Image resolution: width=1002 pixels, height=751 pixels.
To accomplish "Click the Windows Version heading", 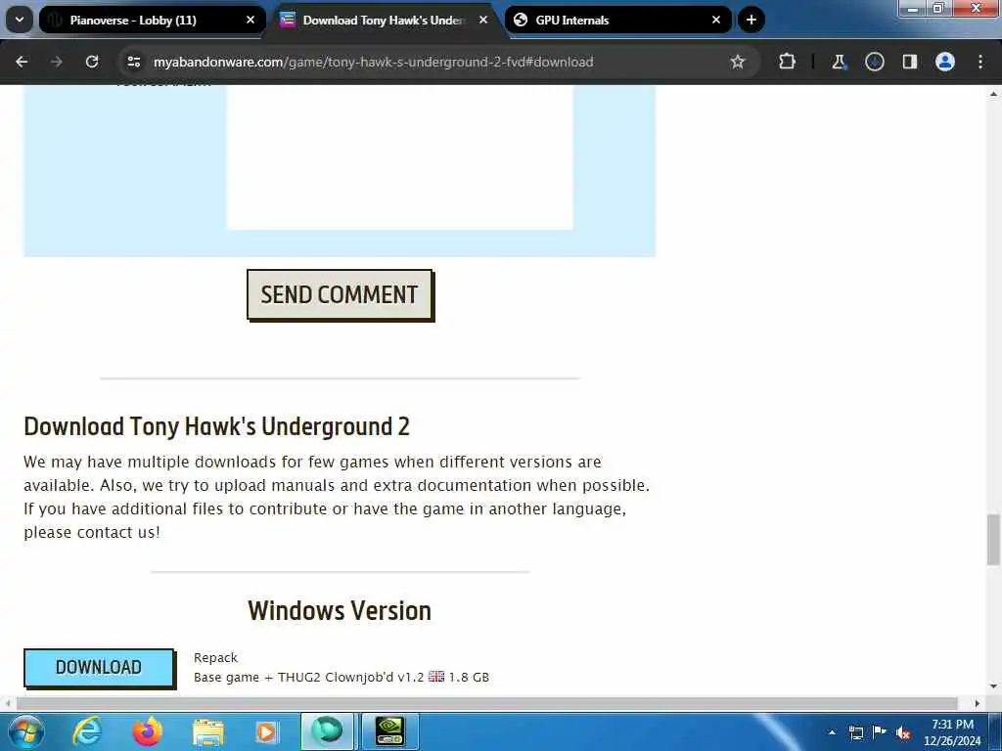I will pos(340,611).
